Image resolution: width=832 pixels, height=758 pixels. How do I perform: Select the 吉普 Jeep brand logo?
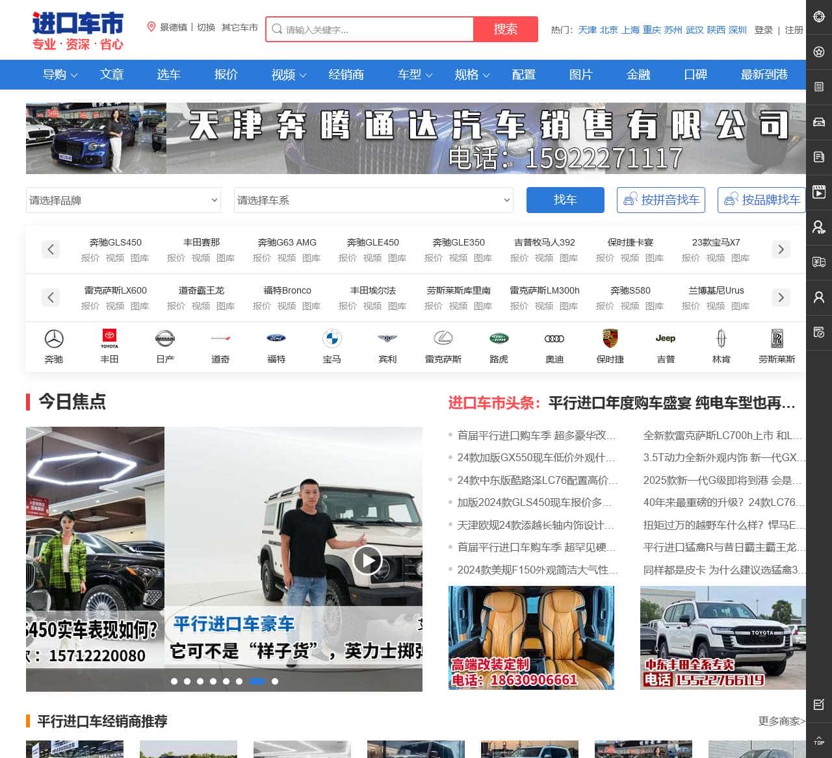coord(666,338)
